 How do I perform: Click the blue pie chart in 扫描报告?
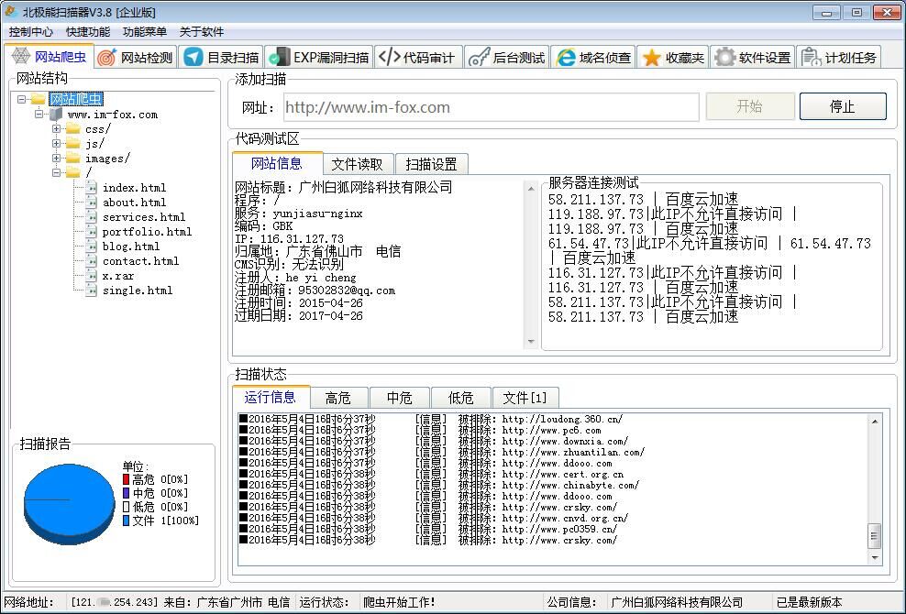[x=70, y=504]
